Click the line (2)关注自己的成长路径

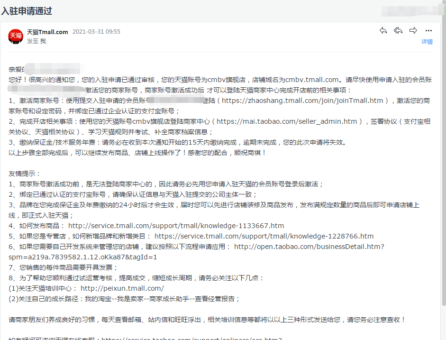[124, 299]
